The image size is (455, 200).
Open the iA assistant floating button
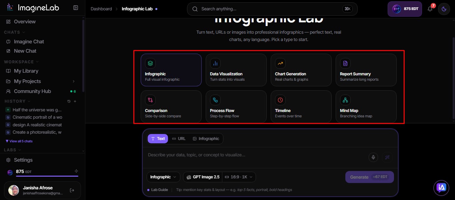pyautogui.click(x=442, y=188)
